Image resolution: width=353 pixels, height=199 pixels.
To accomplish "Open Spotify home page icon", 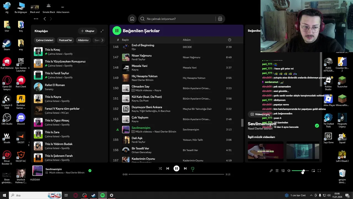I will click(x=132, y=19).
